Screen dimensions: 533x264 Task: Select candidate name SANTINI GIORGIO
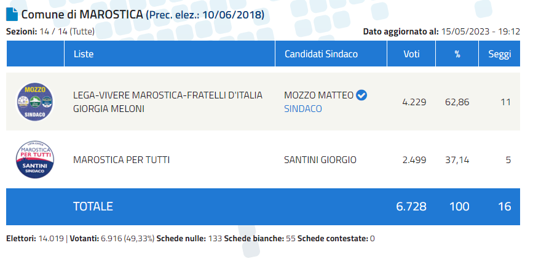click(x=320, y=160)
